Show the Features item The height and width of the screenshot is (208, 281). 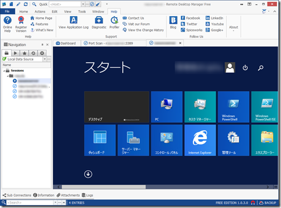[40, 24]
